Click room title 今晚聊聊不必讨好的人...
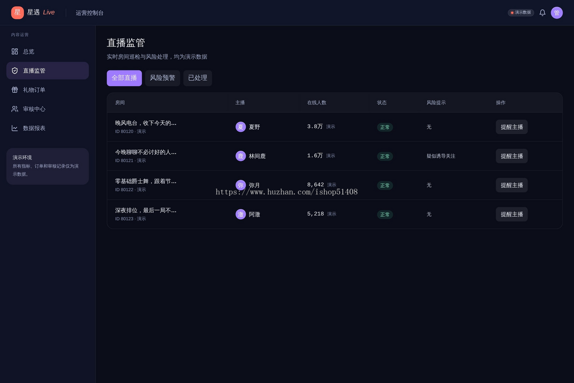 145,152
